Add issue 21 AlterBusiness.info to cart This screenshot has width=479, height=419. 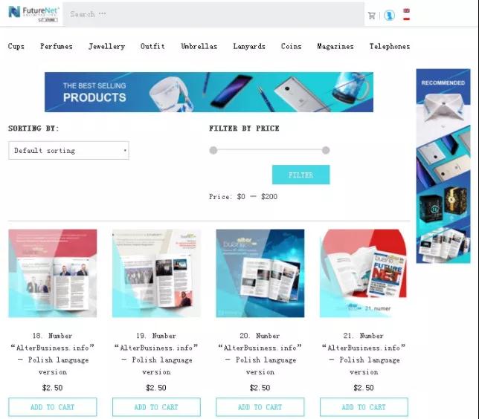(364, 407)
